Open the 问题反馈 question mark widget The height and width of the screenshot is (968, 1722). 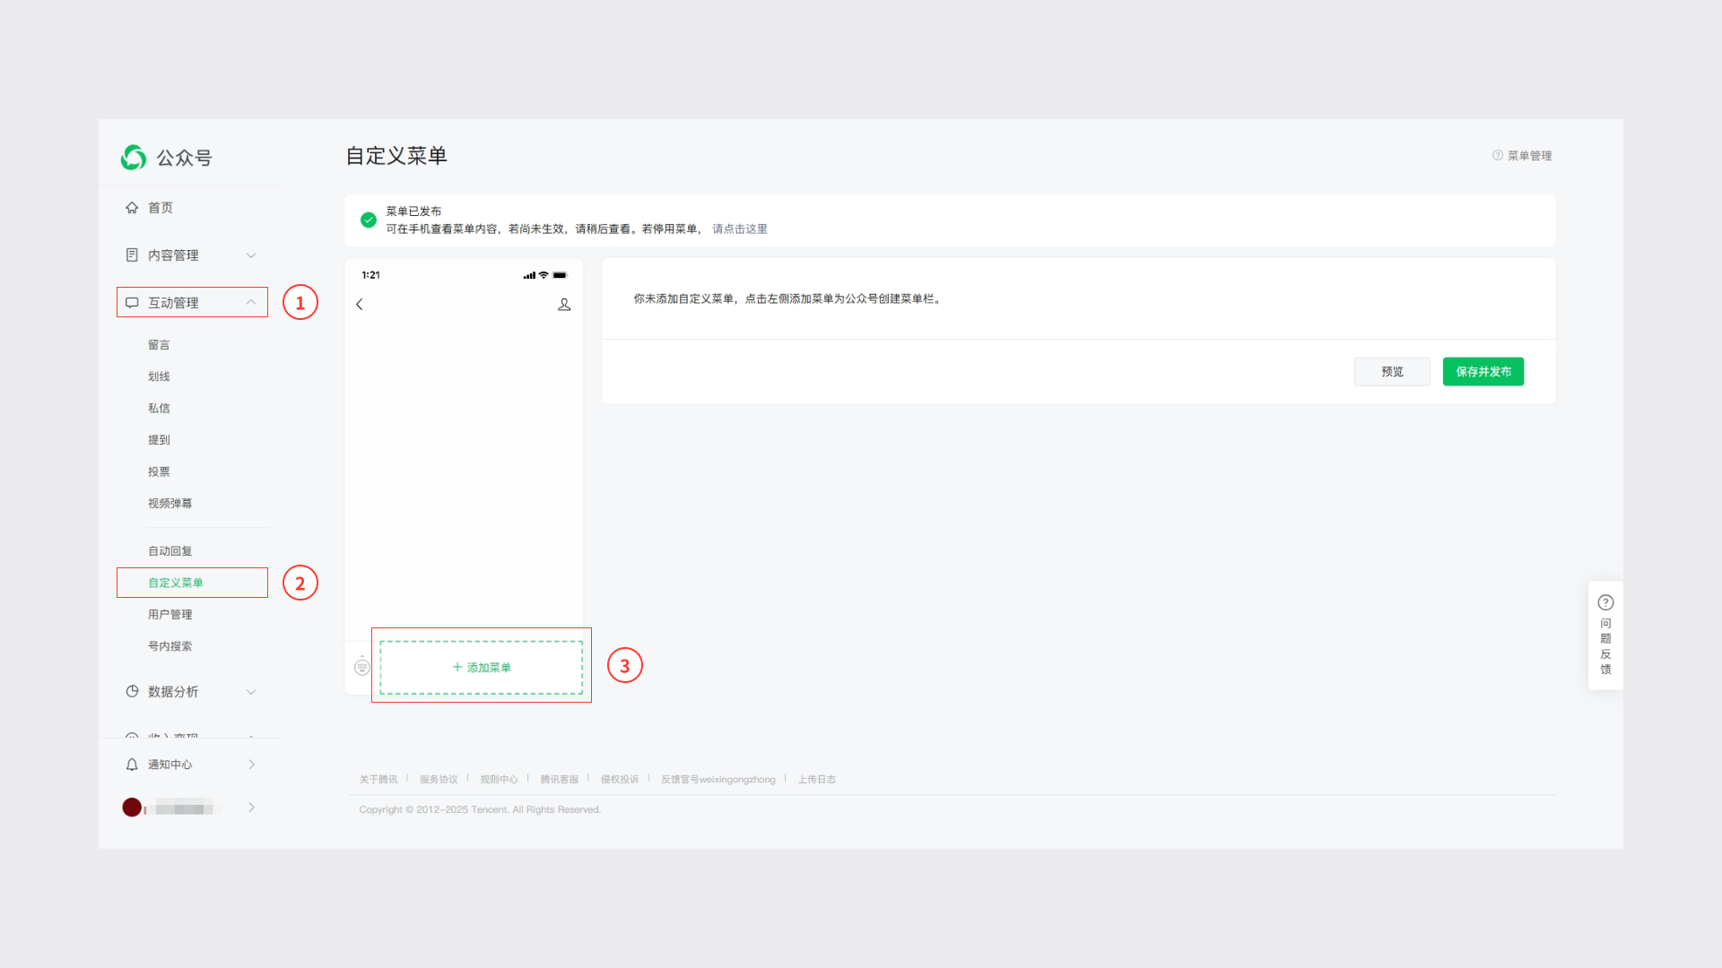[1605, 603]
